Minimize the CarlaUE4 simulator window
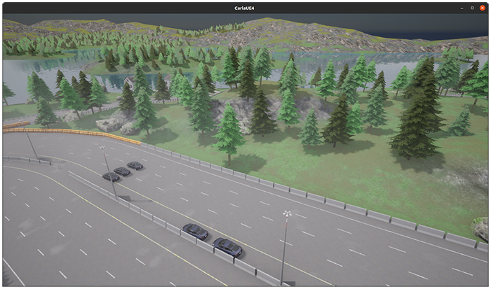The height and width of the screenshot is (289, 491). (x=462, y=7)
